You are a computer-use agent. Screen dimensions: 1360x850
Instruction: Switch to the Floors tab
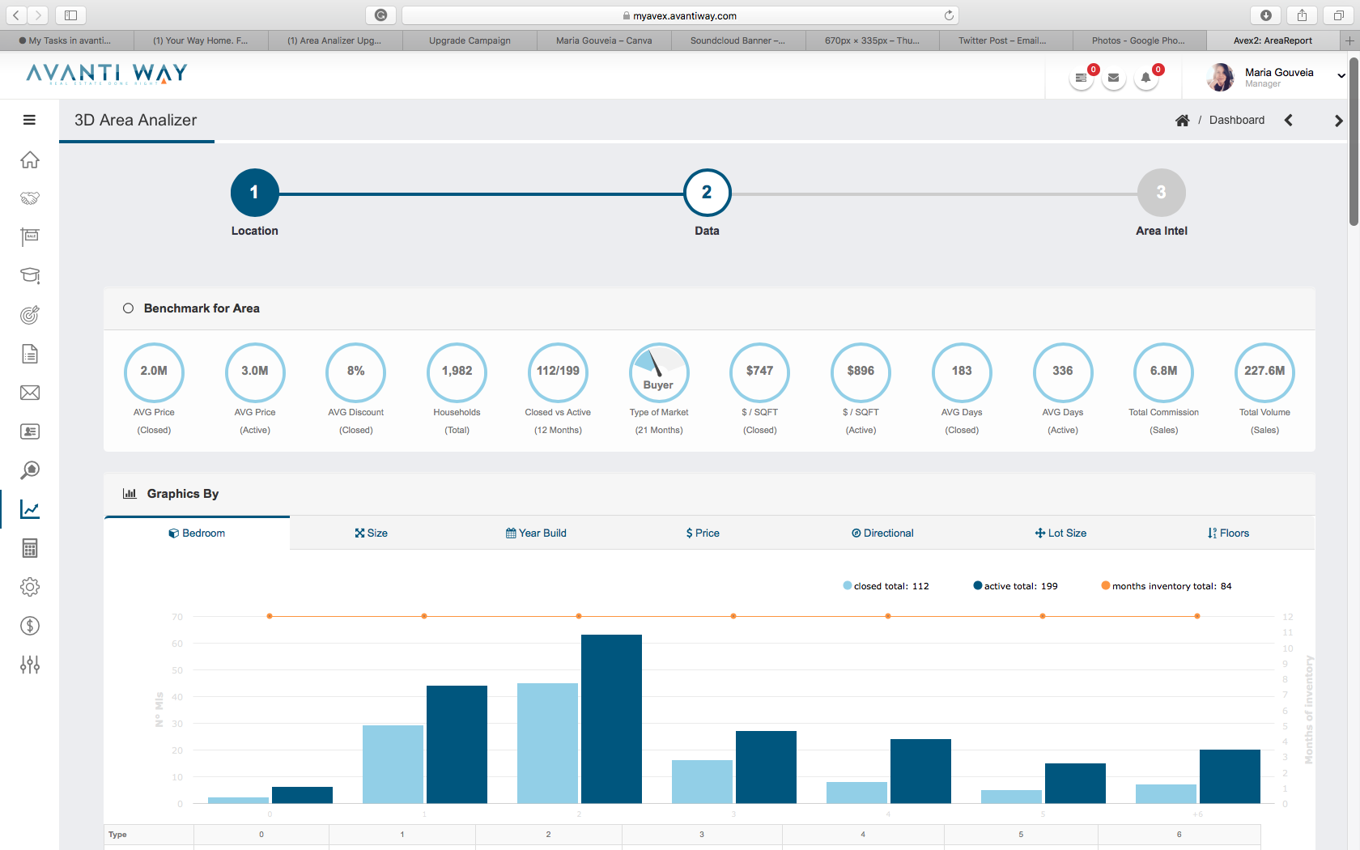[x=1228, y=533]
